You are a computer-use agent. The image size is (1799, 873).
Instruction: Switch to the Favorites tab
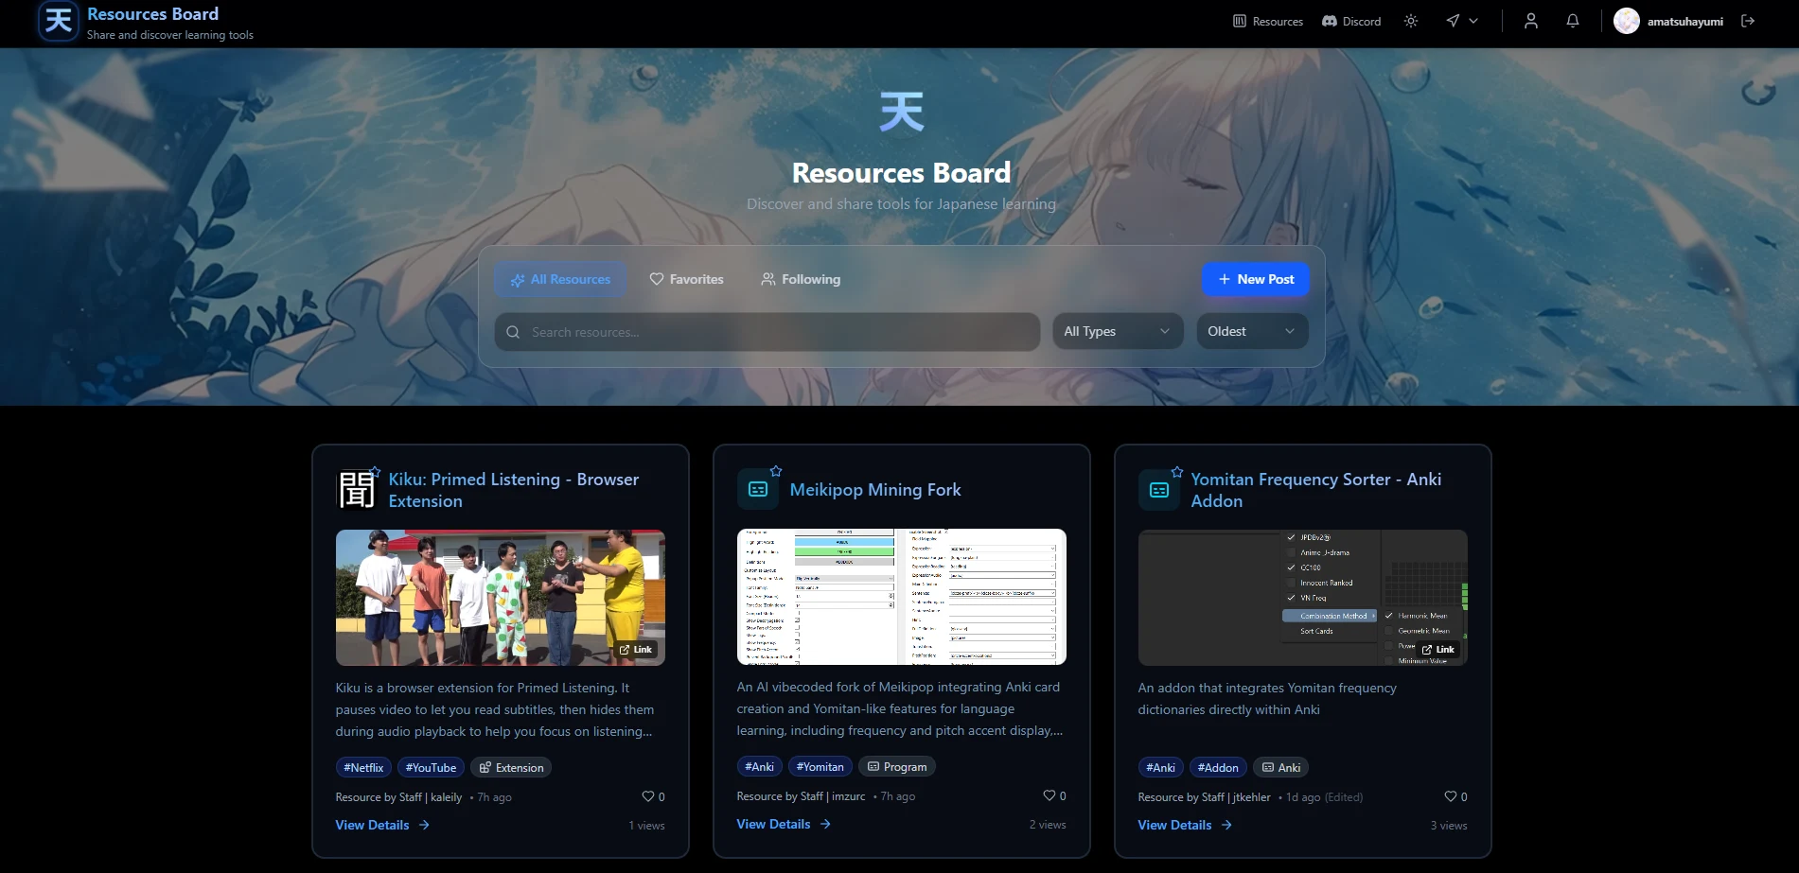pos(686,279)
